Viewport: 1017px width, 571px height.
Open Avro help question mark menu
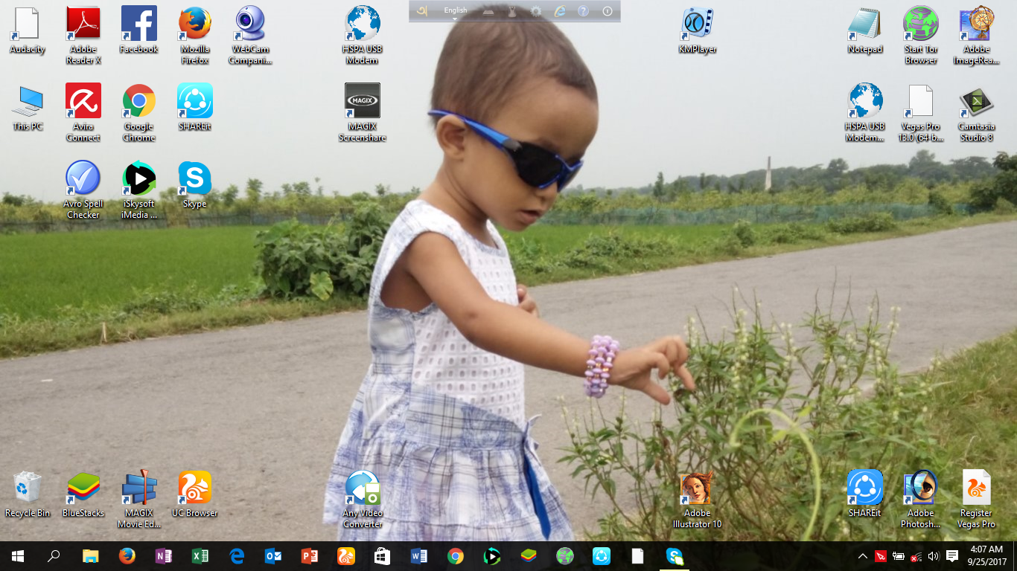pyautogui.click(x=584, y=11)
